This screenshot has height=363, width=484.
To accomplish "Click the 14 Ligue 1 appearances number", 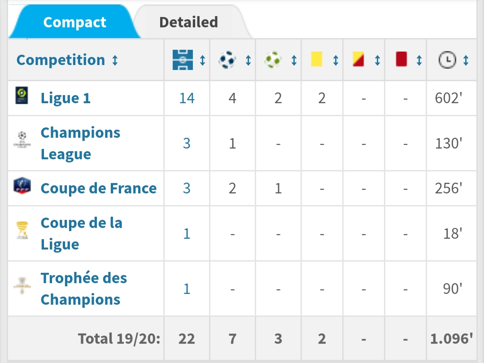I will (187, 98).
